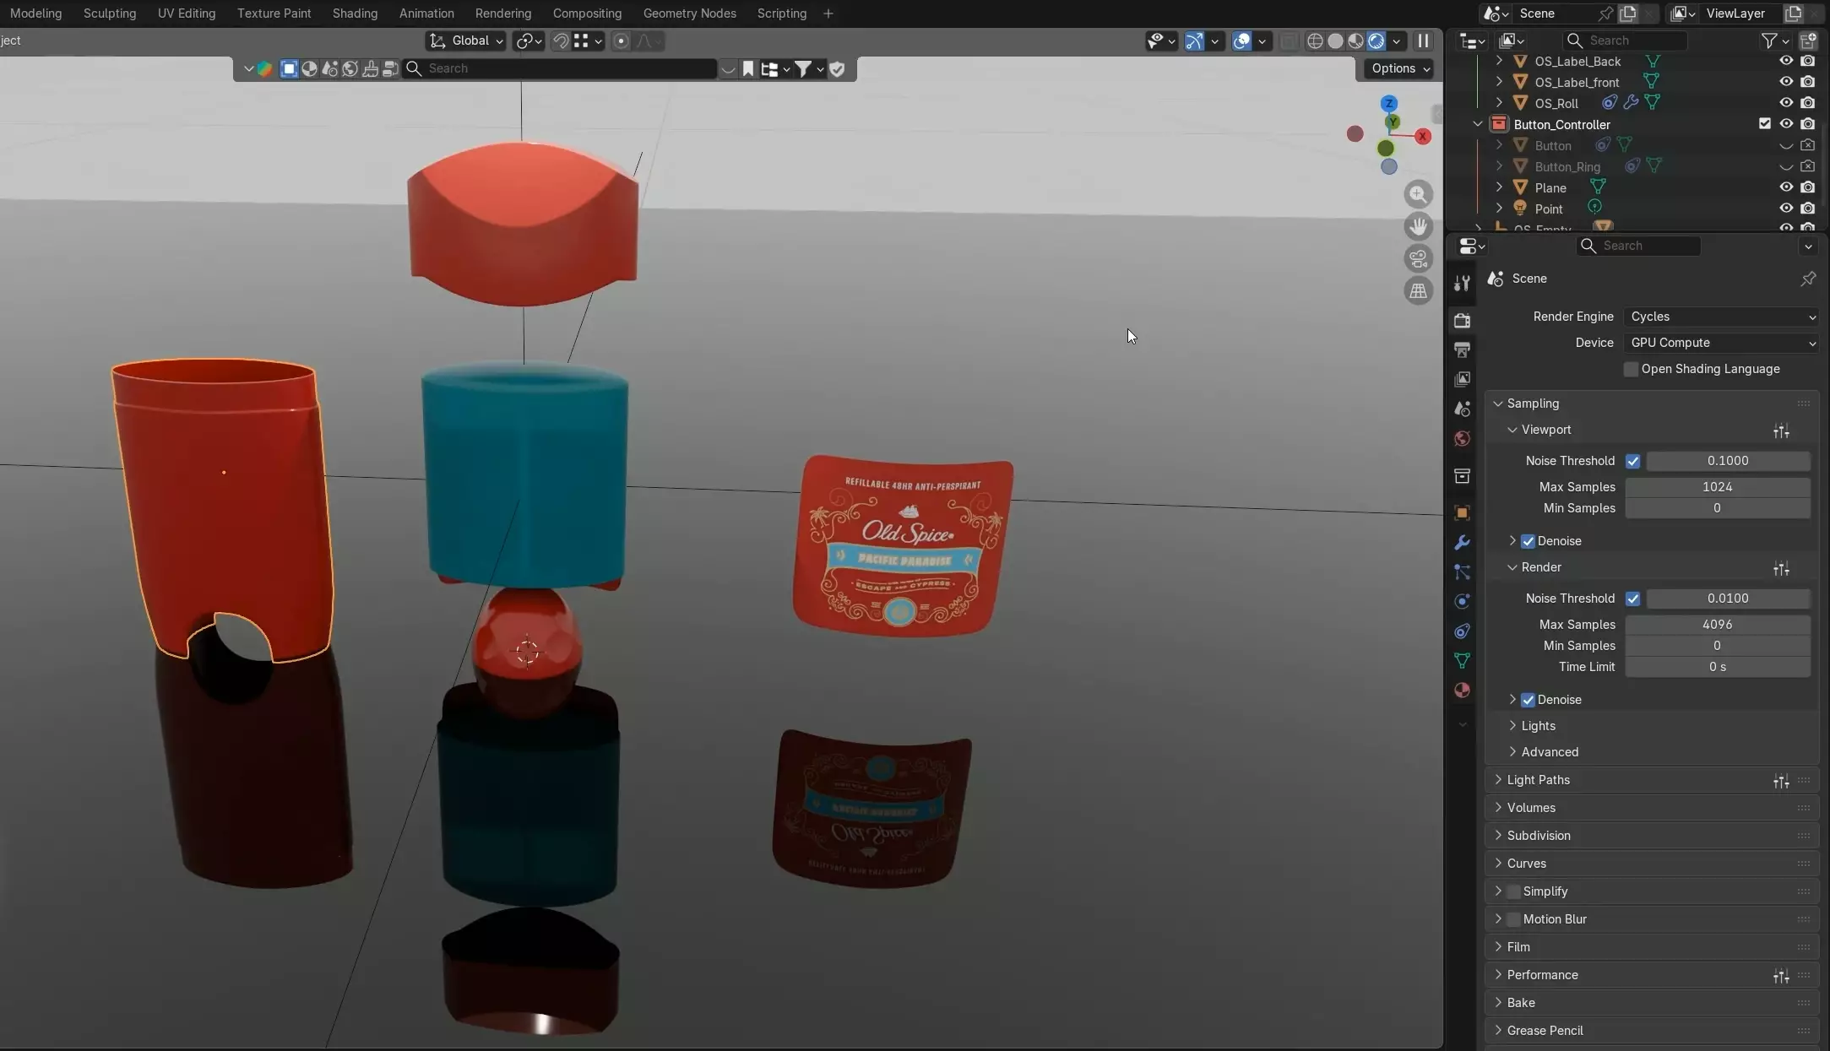
Task: Open the Material properties tab
Action: pyautogui.click(x=1462, y=691)
